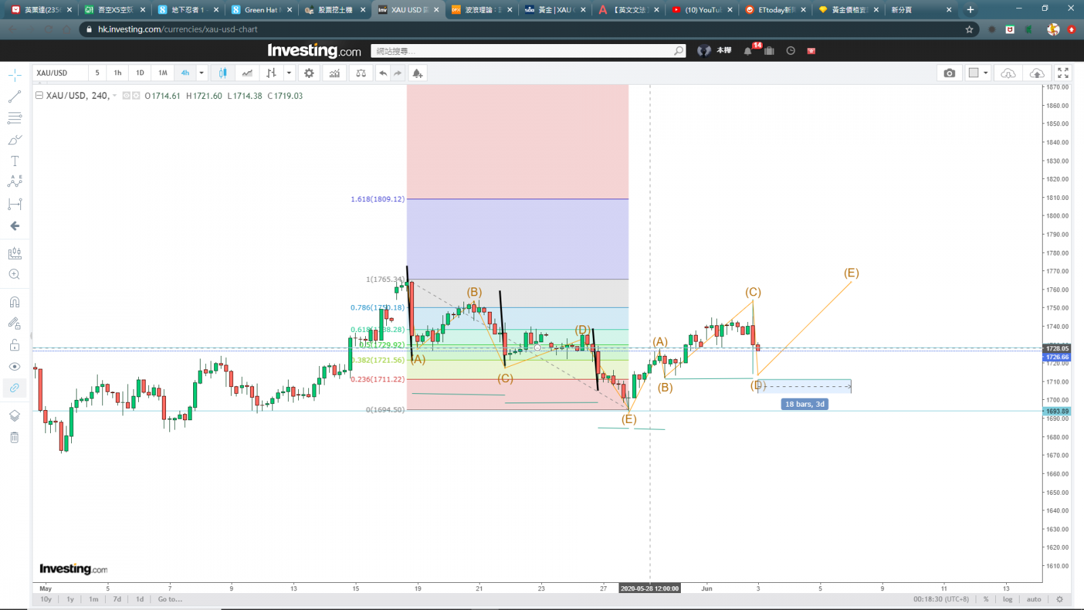Image resolution: width=1084 pixels, height=610 pixels.
Task: Select the 1h interval
Action: [118, 73]
